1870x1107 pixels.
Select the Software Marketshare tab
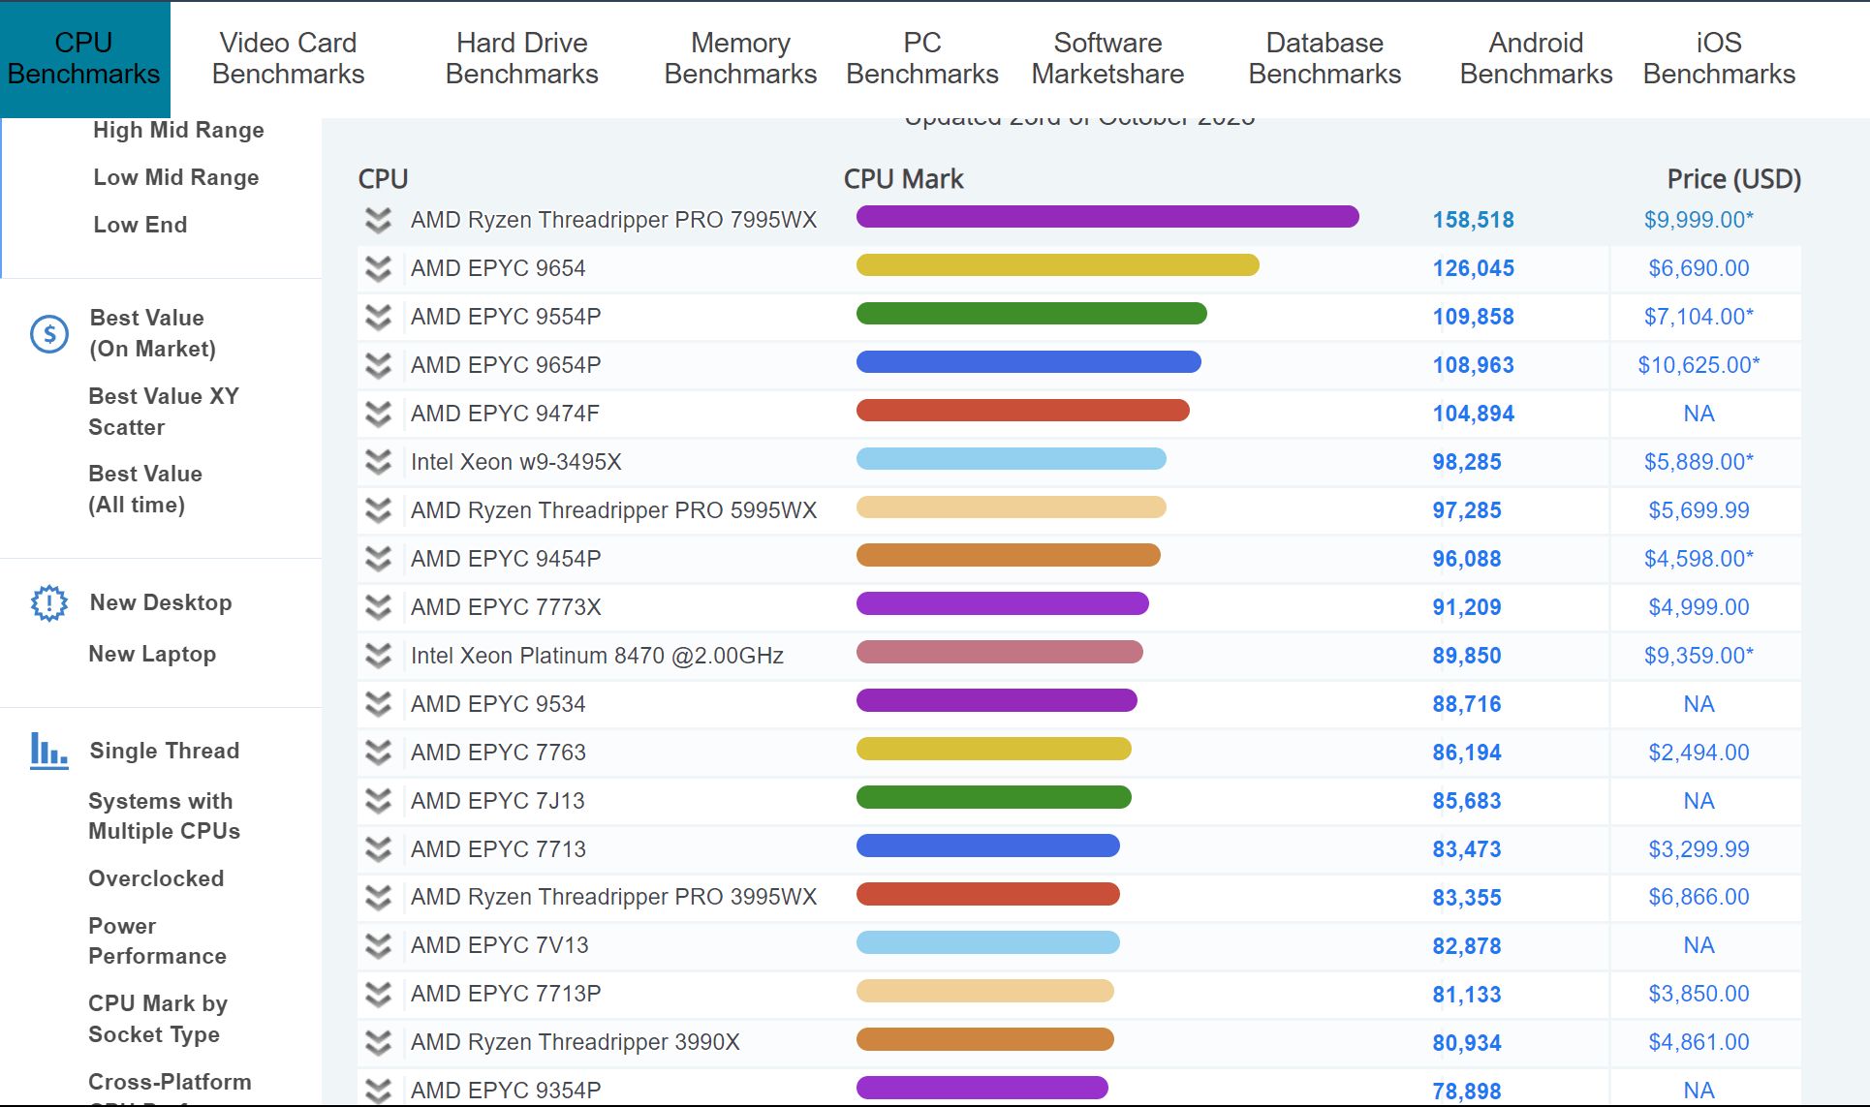pyautogui.click(x=1107, y=58)
